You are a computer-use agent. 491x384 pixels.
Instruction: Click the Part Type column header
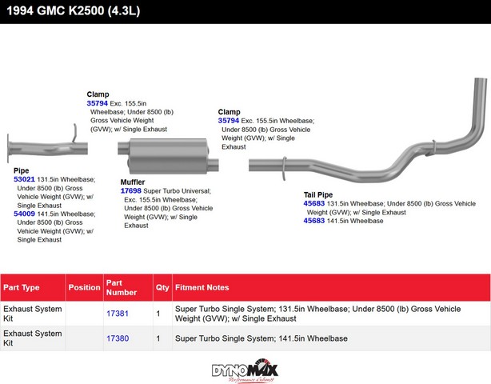(22, 287)
